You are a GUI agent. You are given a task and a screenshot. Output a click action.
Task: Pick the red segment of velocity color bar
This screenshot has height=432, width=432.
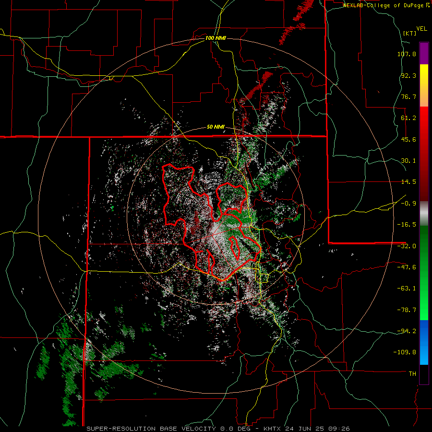click(424, 154)
